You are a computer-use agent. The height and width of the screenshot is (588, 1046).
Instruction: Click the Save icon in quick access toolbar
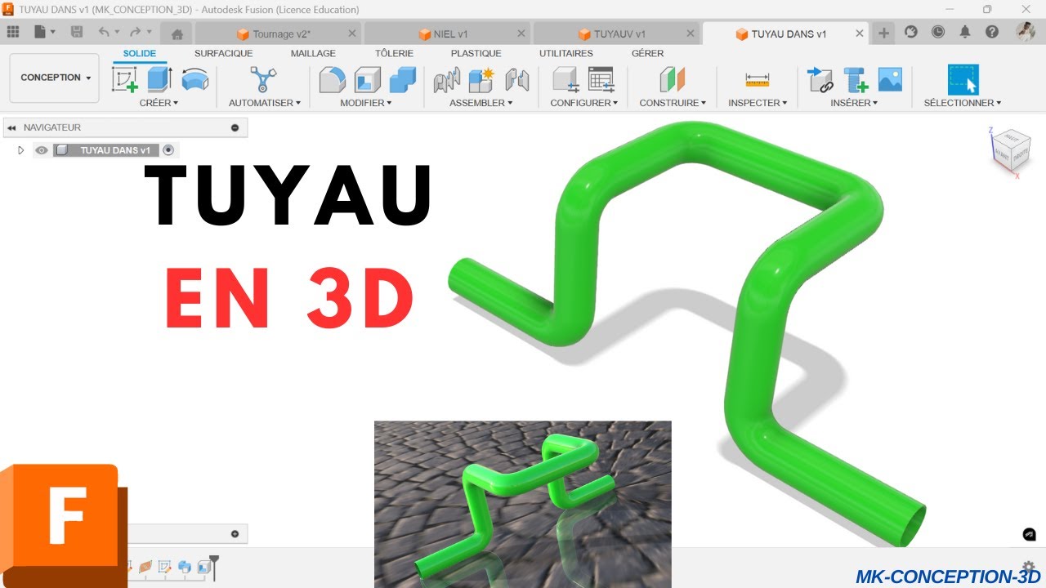(x=77, y=32)
